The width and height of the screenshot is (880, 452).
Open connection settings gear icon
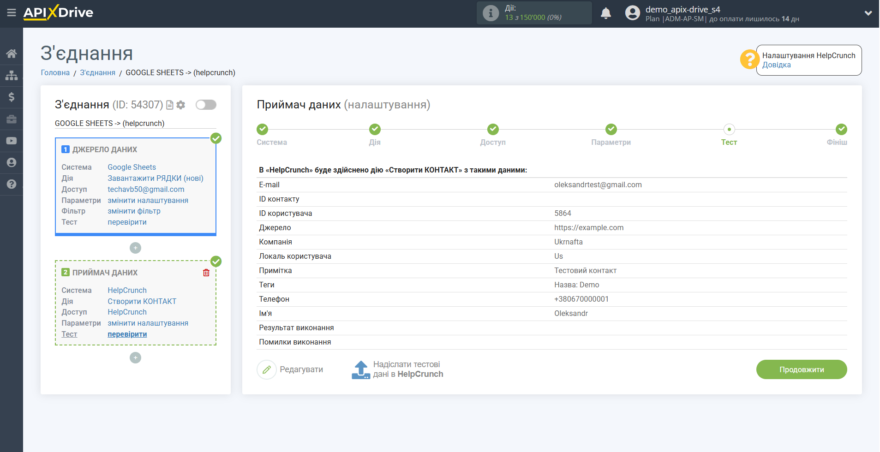pos(181,105)
